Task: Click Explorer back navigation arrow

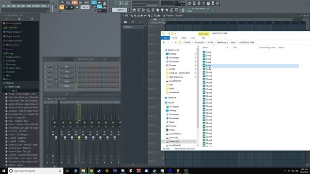Action: pyautogui.click(x=164, y=43)
